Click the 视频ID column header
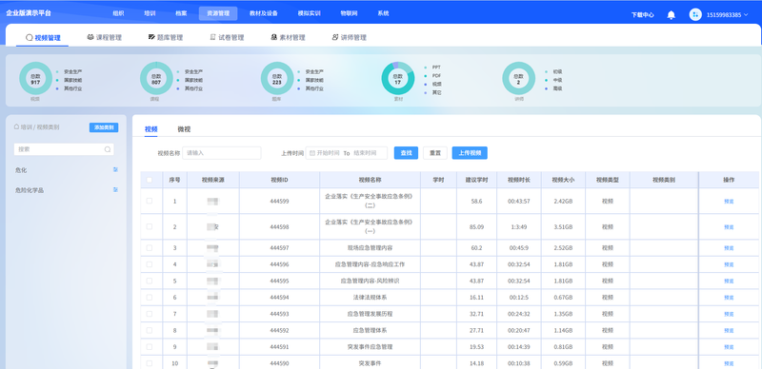Screen dimensions: 762x369 pos(279,180)
